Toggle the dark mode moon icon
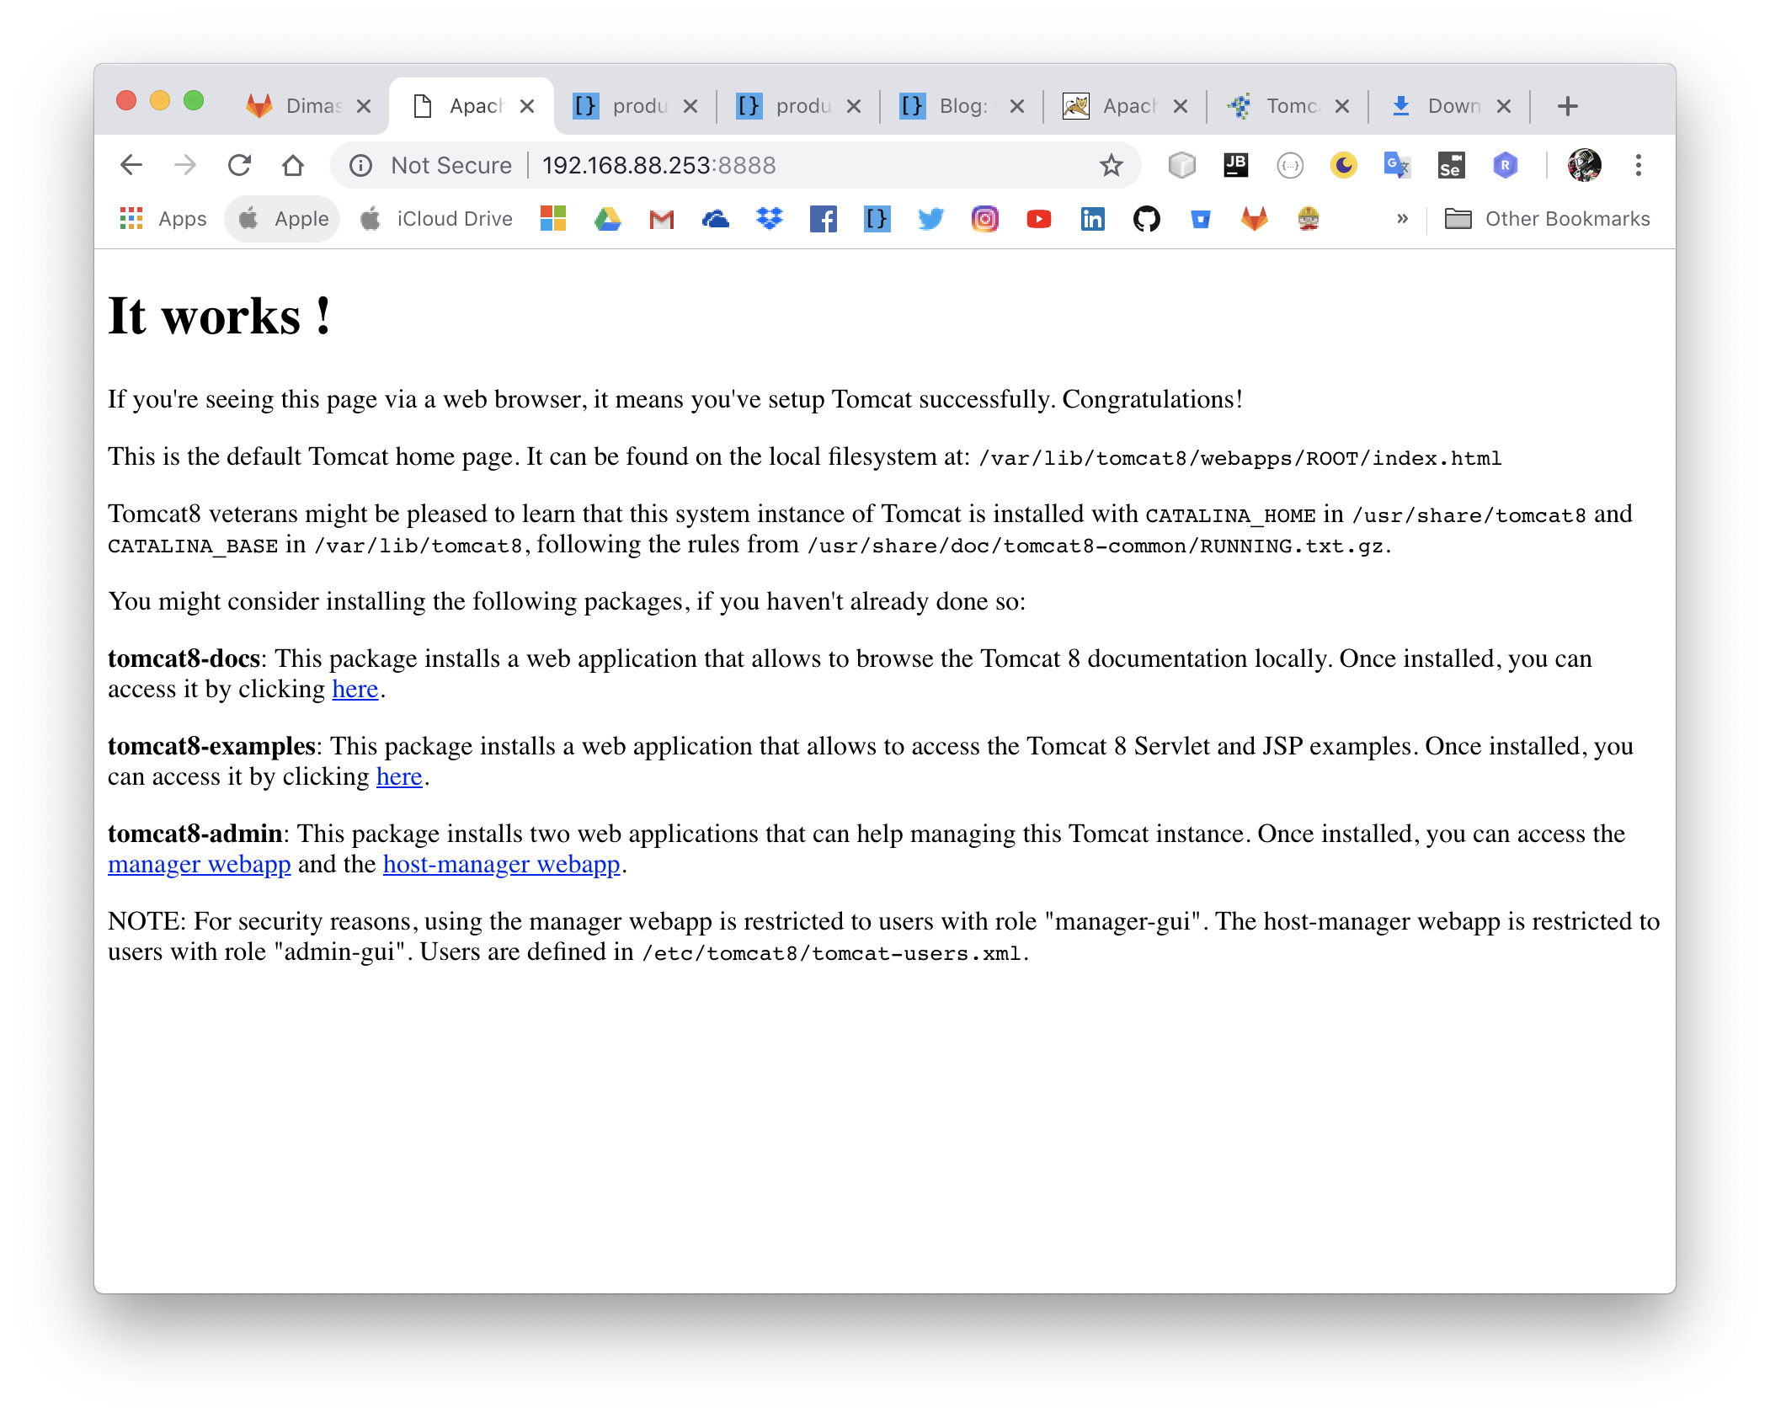1770x1418 pixels. pyautogui.click(x=1343, y=165)
